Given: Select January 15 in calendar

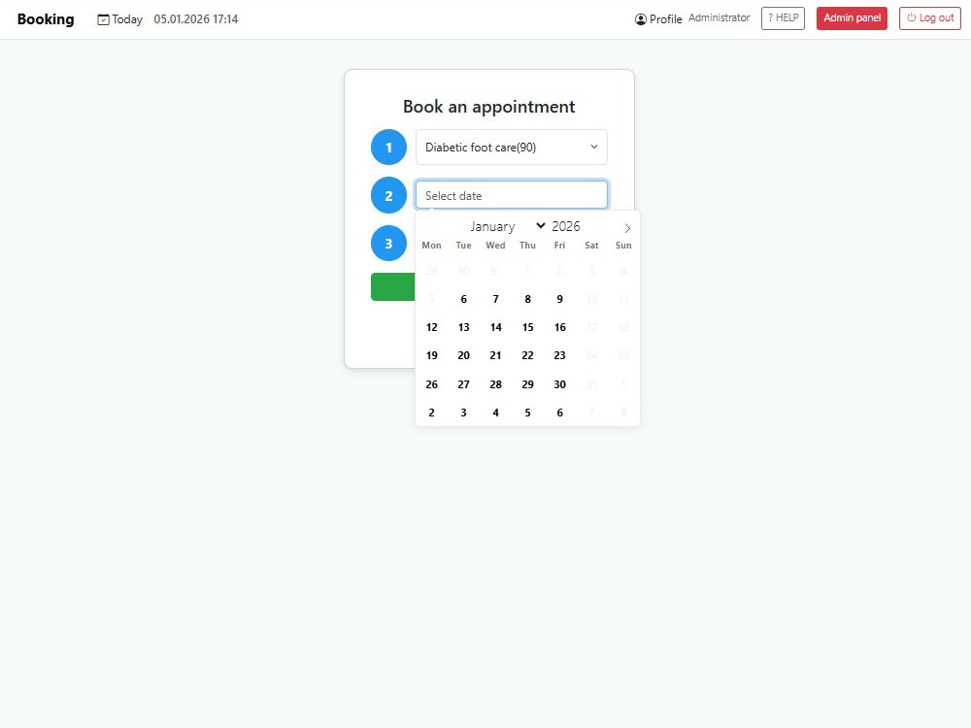Looking at the screenshot, I should 527,327.
